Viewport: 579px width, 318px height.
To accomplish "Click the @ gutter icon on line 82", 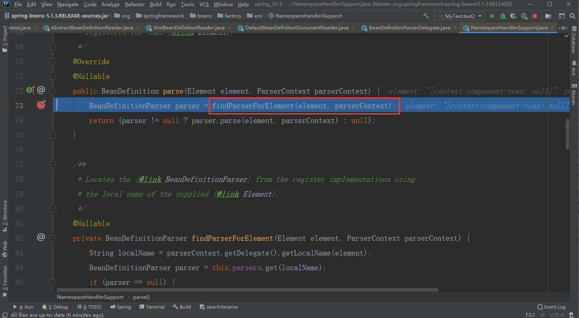I will pos(41,237).
